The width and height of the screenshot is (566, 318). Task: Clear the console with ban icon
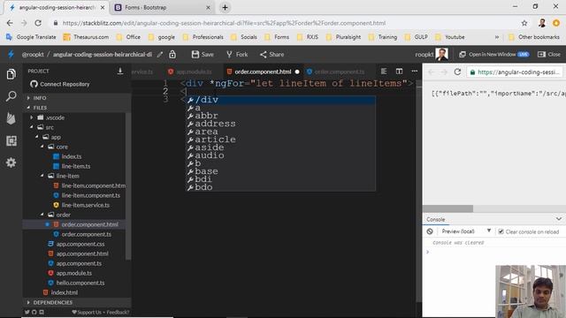pyautogui.click(x=430, y=231)
